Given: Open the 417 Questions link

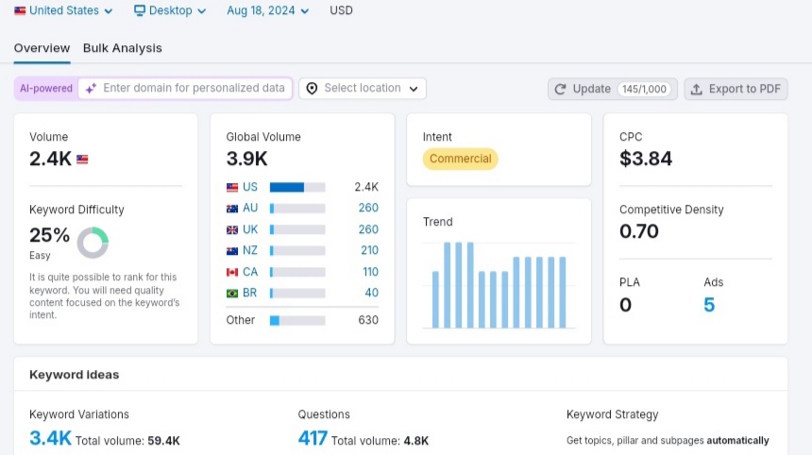Looking at the screenshot, I should [x=313, y=438].
